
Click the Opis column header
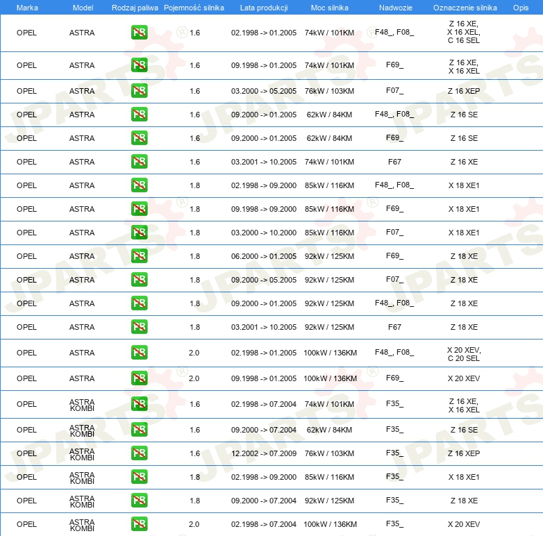point(520,7)
